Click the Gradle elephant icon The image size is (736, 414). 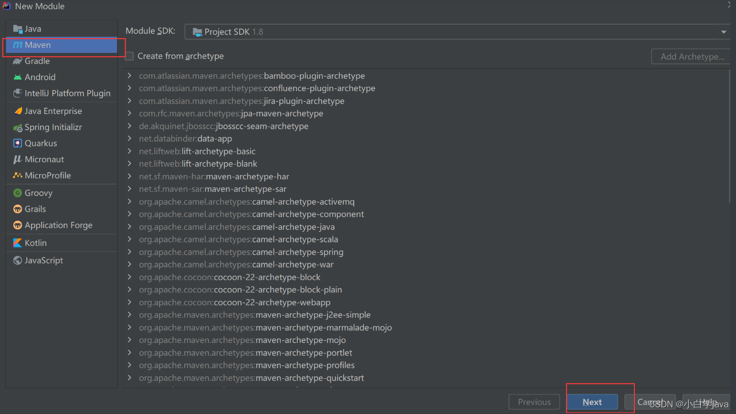(18, 61)
